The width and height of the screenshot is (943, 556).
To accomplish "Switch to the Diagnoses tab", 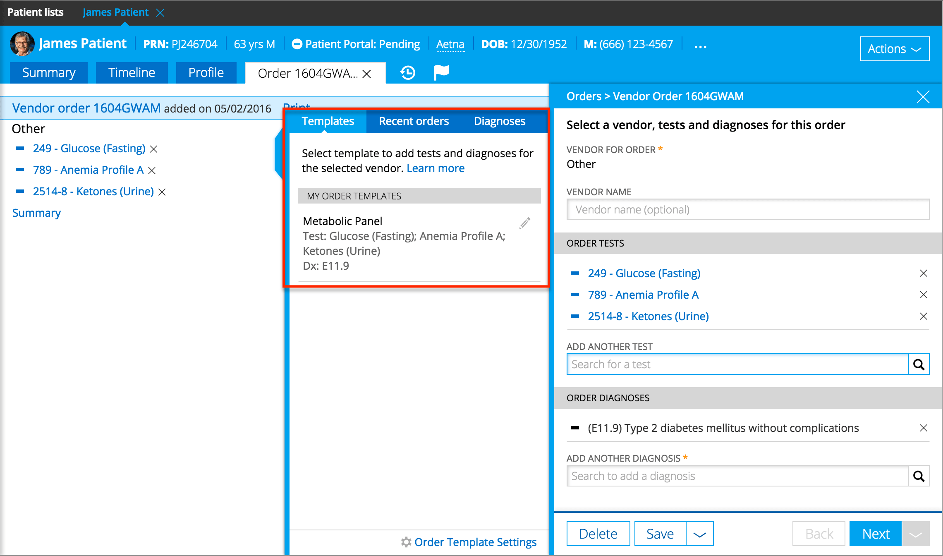I will click(x=499, y=121).
